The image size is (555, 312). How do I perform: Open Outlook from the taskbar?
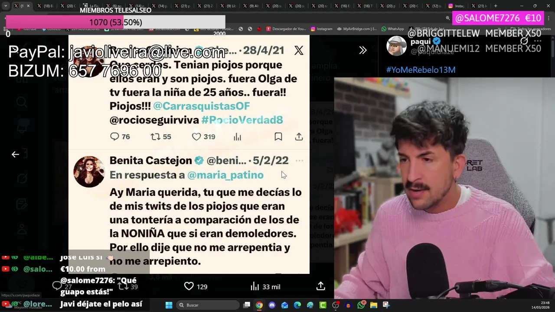(x=284, y=305)
